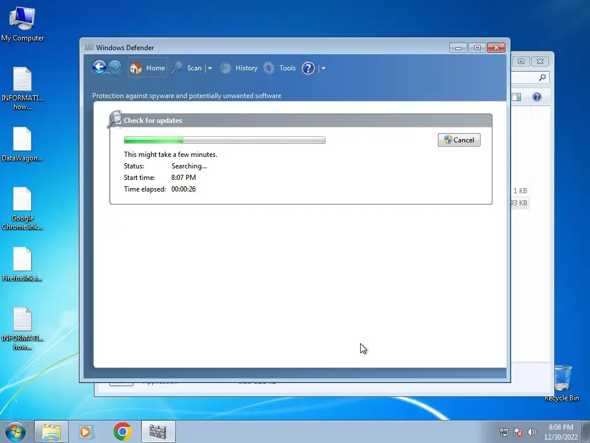The image size is (590, 443).
Task: Cancel the check for updates
Action: [x=459, y=140]
